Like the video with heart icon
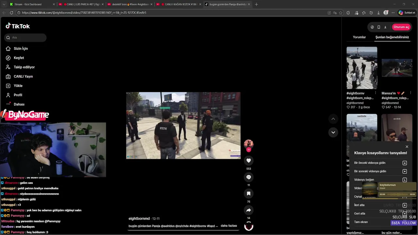This screenshot has height=235, width=418. [x=249, y=161]
